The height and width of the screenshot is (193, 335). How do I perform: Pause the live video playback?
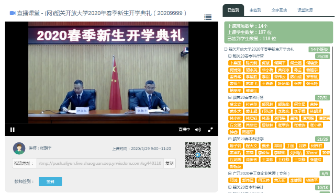tap(13, 130)
